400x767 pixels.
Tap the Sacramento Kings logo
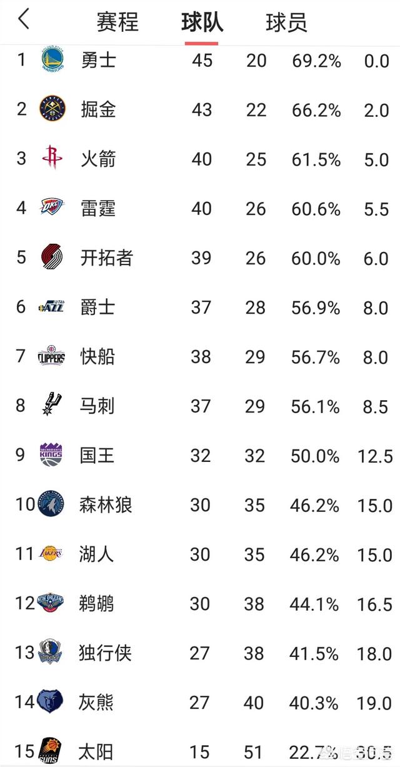(51, 454)
